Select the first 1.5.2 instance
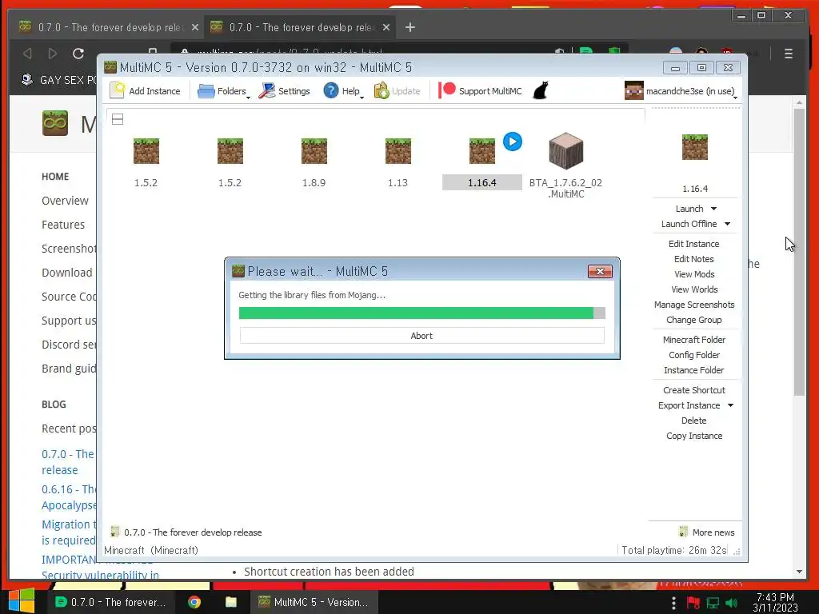Image resolution: width=819 pixels, height=614 pixels. (146, 162)
